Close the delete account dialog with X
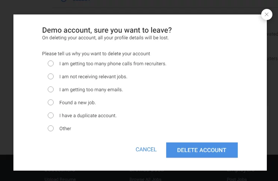This screenshot has height=181, width=278. click(266, 14)
